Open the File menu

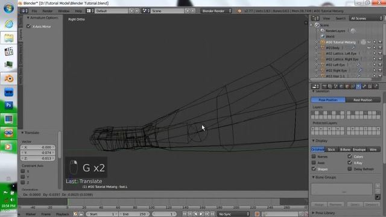34,11
